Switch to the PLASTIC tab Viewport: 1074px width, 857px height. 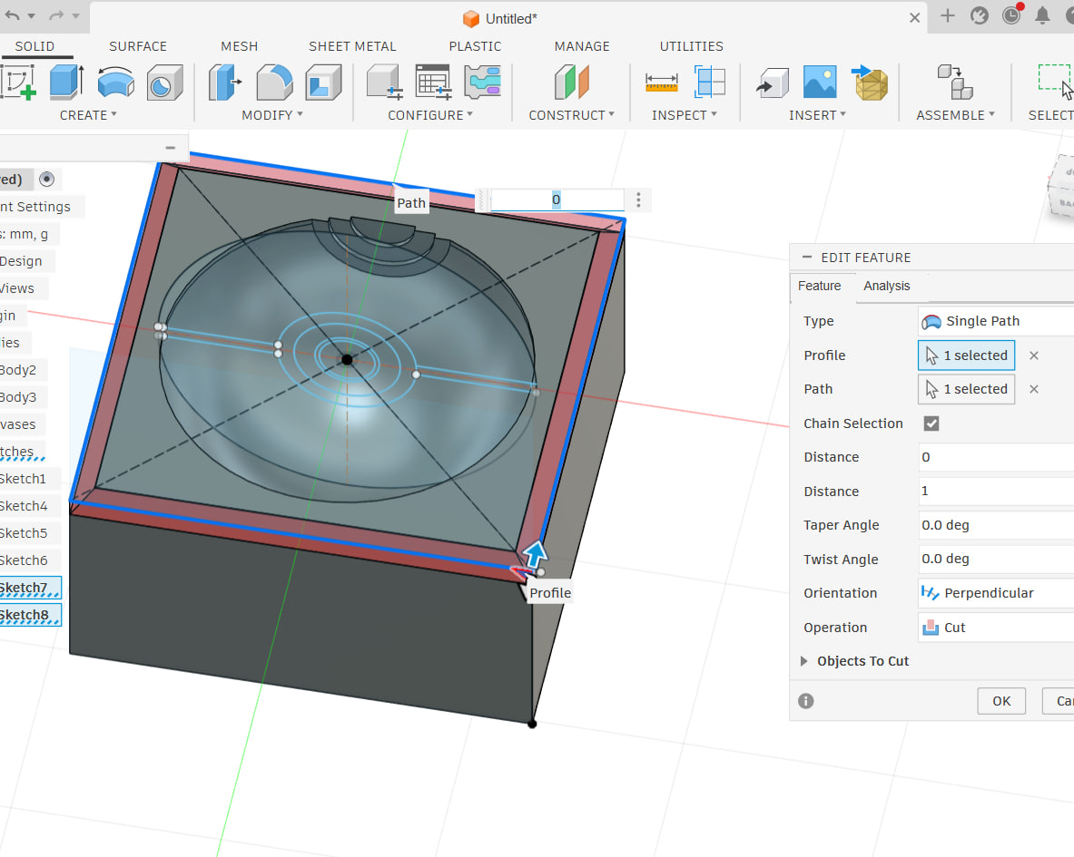pyautogui.click(x=475, y=46)
